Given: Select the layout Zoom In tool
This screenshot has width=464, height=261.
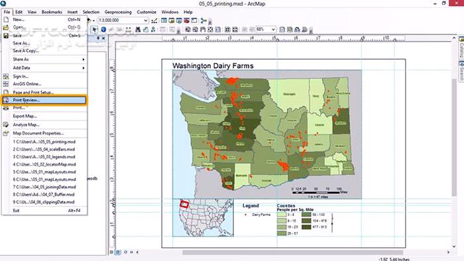Looking at the screenshot, I should (x=188, y=29).
